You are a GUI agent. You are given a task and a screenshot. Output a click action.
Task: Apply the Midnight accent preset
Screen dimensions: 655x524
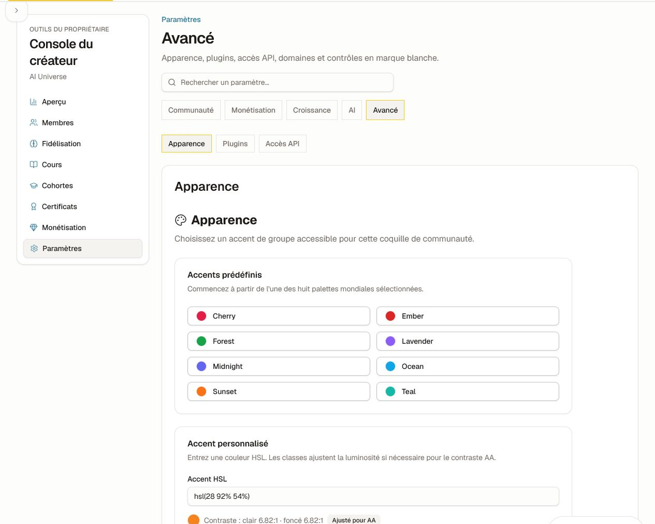pyautogui.click(x=279, y=366)
